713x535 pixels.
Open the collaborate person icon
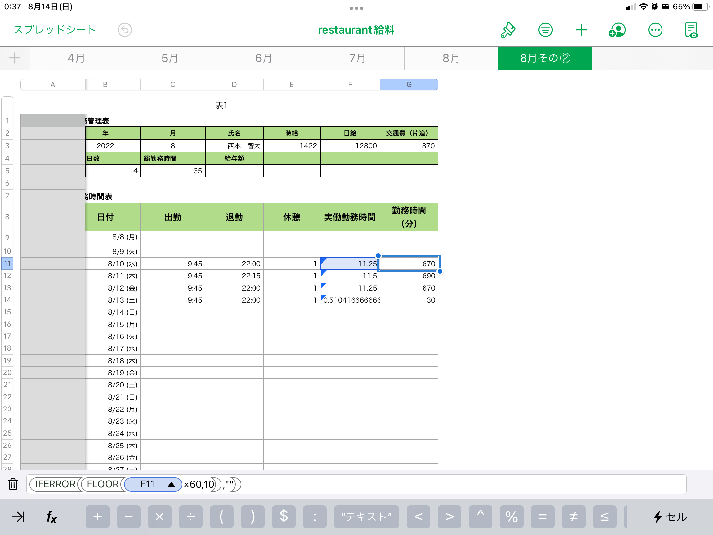(x=617, y=30)
